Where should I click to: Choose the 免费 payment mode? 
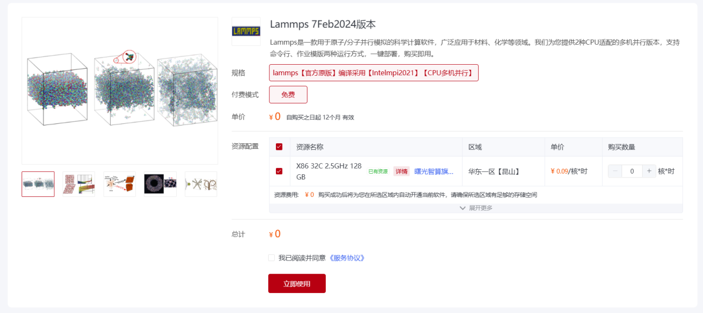288,95
